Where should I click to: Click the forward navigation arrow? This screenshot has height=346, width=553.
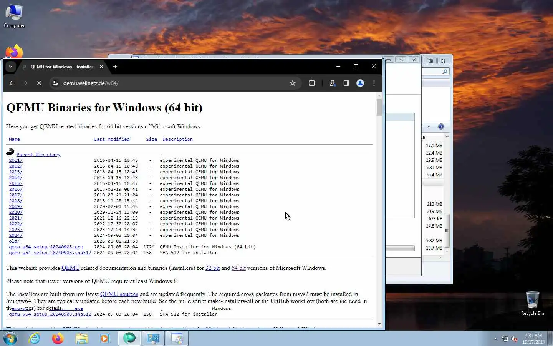click(x=25, y=83)
